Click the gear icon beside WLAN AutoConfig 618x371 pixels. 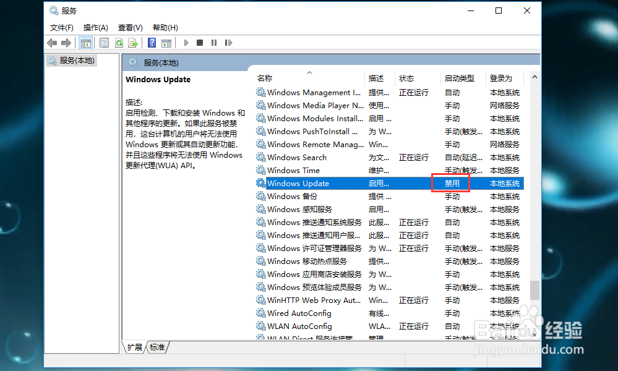(x=260, y=326)
